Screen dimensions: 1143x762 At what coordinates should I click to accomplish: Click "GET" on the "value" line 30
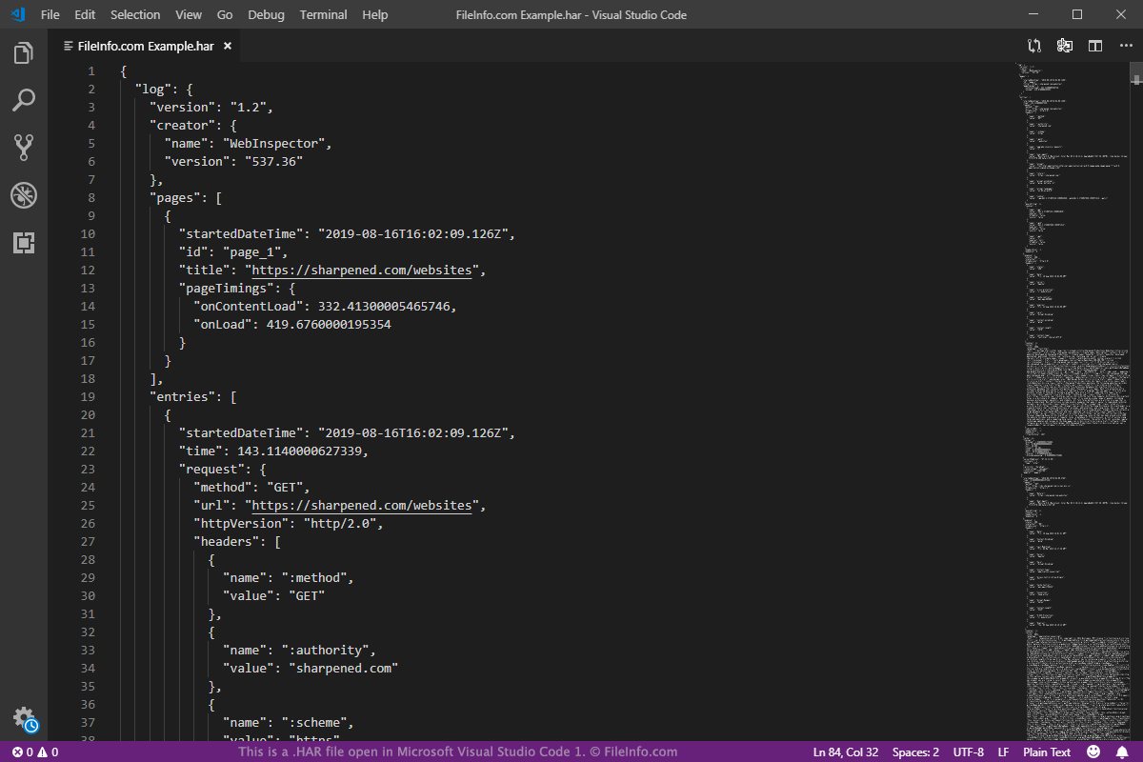[307, 595]
